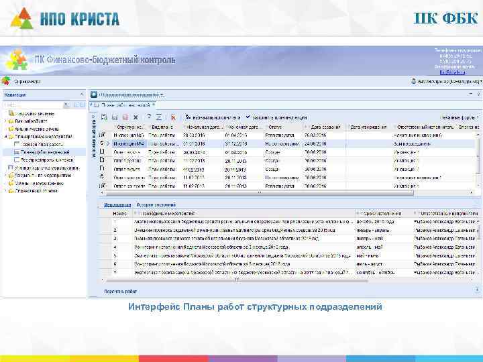Expand the highlighted Инспекция №4 row arrow
Viewport: 483px width, 362px height.
pos(108,143)
